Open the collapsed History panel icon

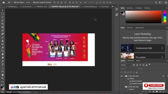pos(117,9)
